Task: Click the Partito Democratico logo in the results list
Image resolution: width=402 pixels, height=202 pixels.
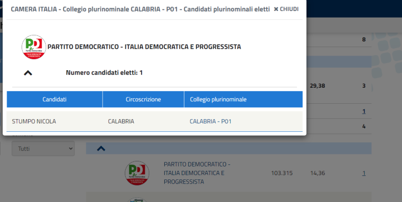Action: 137,173
